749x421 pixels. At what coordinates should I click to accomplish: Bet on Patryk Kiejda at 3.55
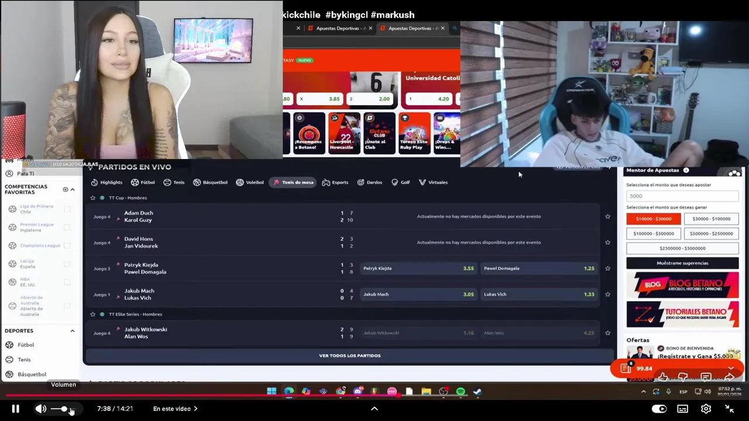(418, 268)
